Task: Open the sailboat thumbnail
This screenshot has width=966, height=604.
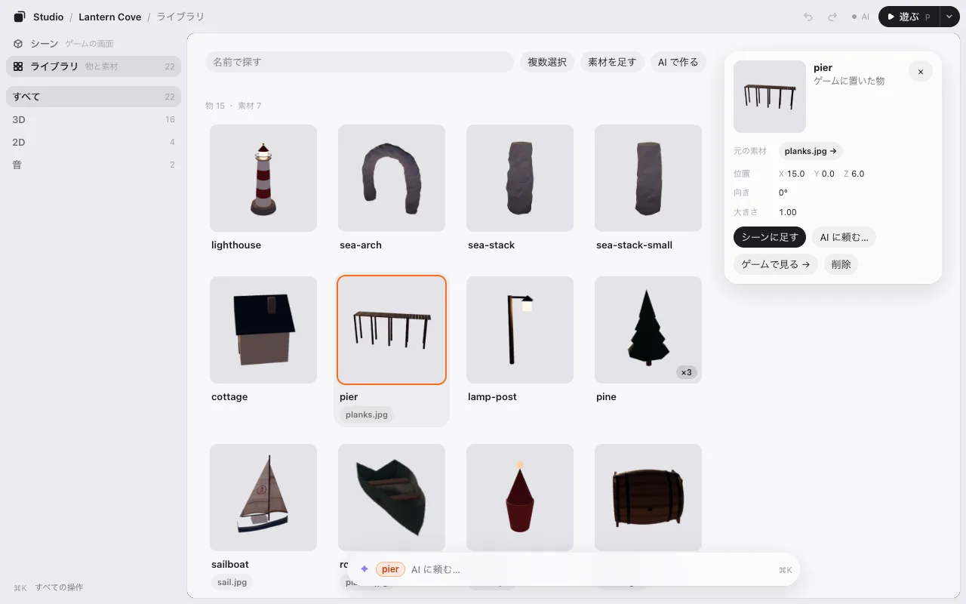Action: pos(263,498)
